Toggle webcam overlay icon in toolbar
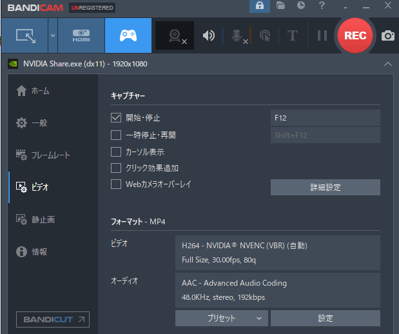The height and width of the screenshot is (334, 399). 175,35
